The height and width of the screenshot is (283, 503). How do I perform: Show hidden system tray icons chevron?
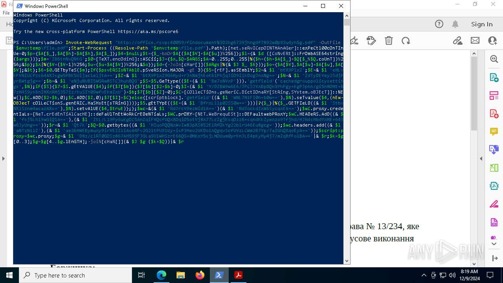coord(424,275)
